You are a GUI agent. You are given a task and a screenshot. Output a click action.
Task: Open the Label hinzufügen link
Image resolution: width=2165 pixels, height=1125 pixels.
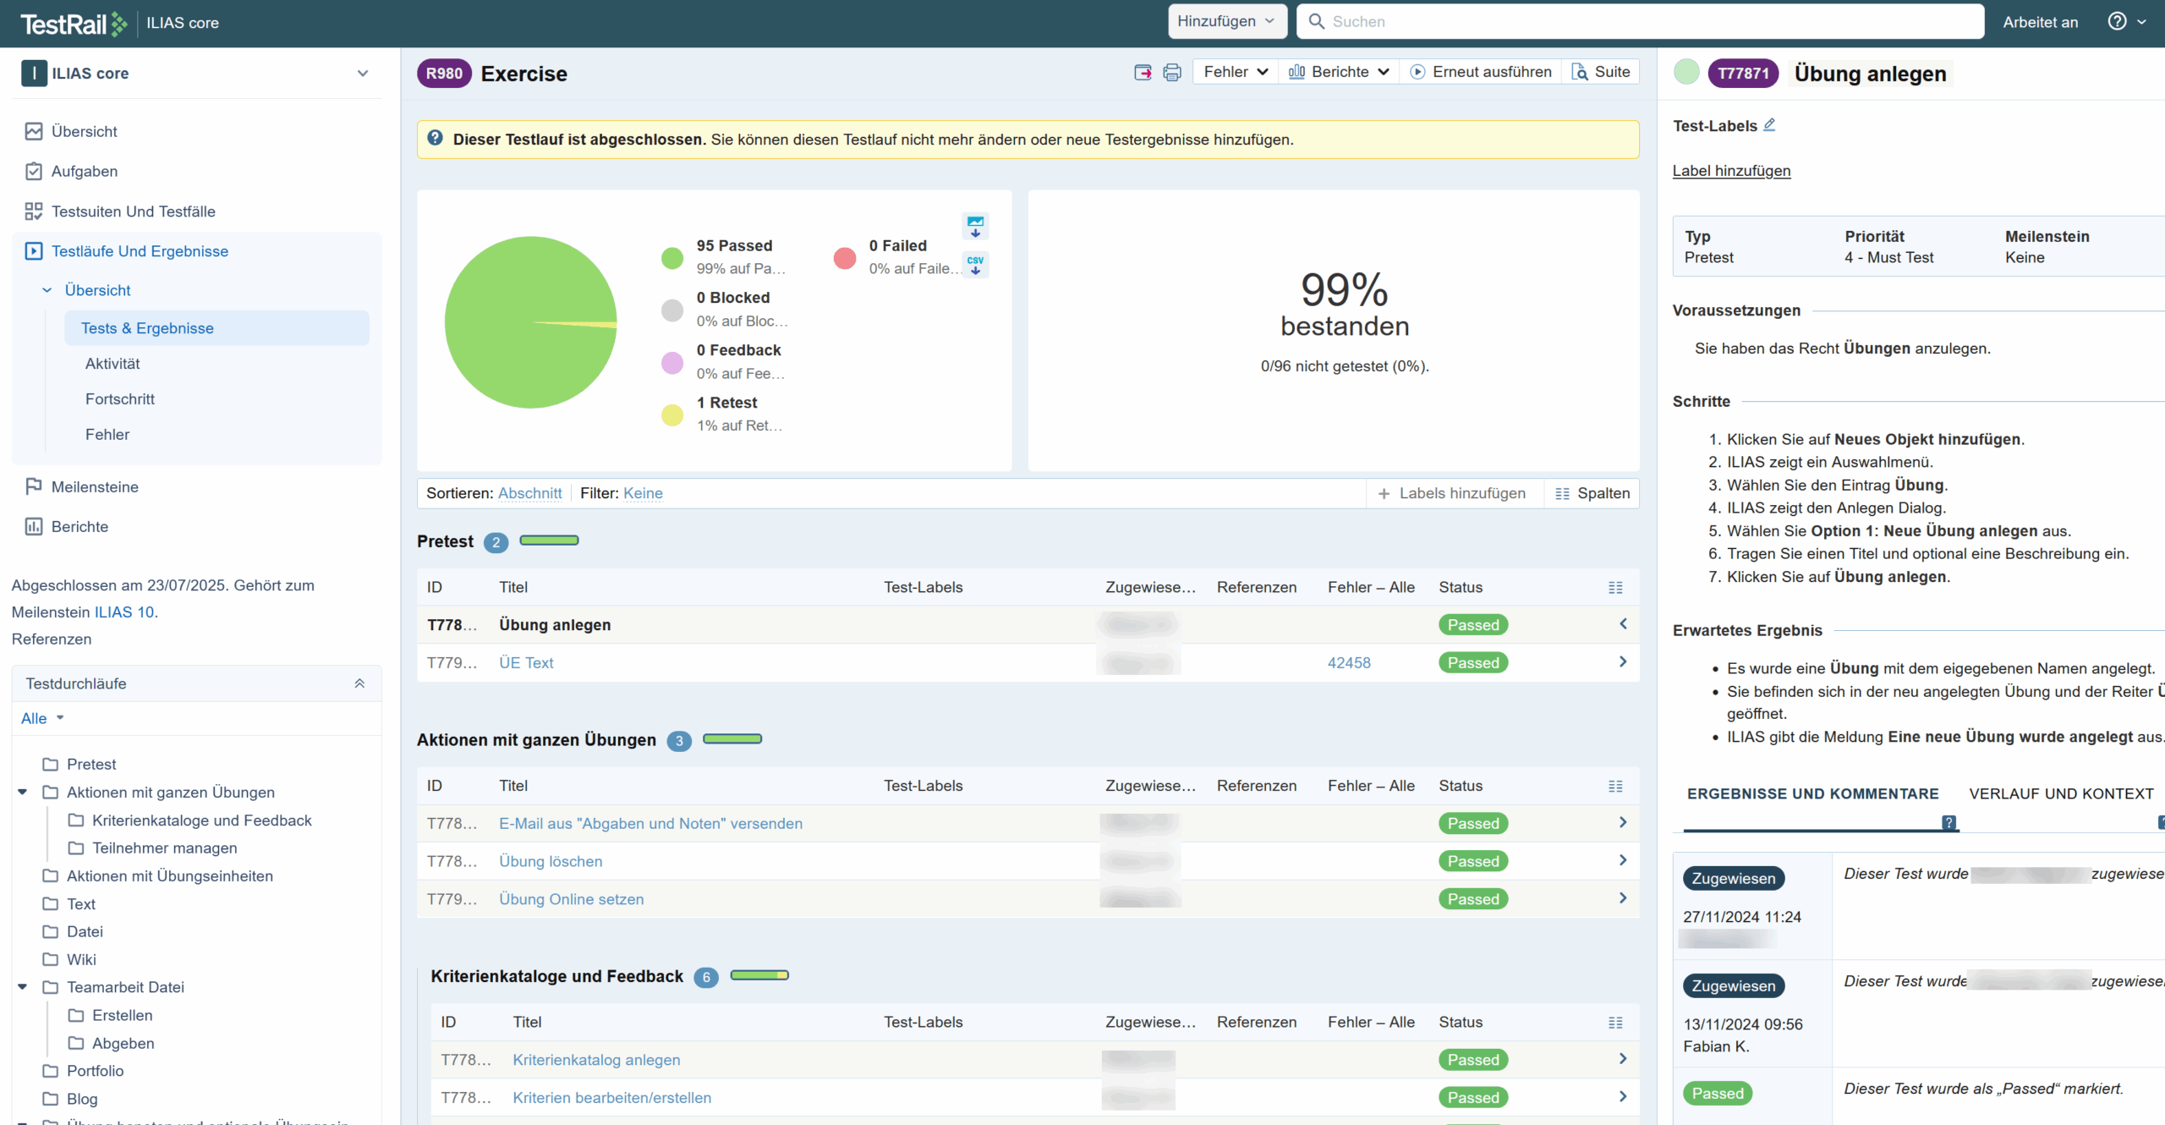[1731, 171]
